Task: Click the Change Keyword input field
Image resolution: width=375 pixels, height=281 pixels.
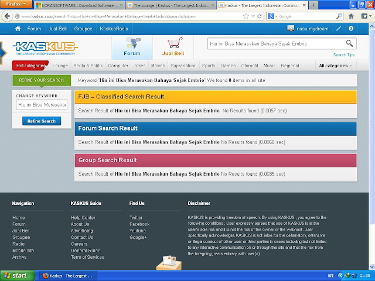Action: pos(42,105)
